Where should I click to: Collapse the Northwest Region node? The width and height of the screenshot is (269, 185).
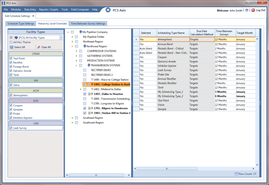point(72,46)
